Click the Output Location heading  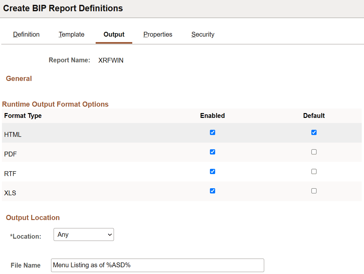click(32, 217)
